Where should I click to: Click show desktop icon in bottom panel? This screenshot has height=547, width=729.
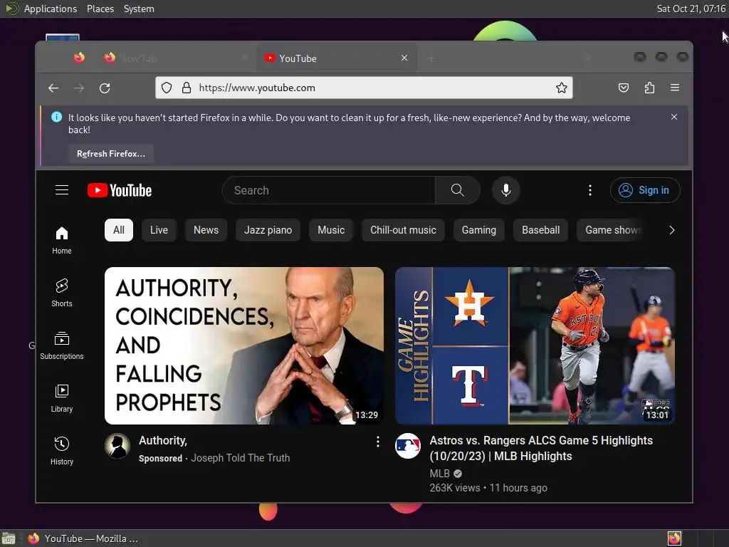point(9,538)
